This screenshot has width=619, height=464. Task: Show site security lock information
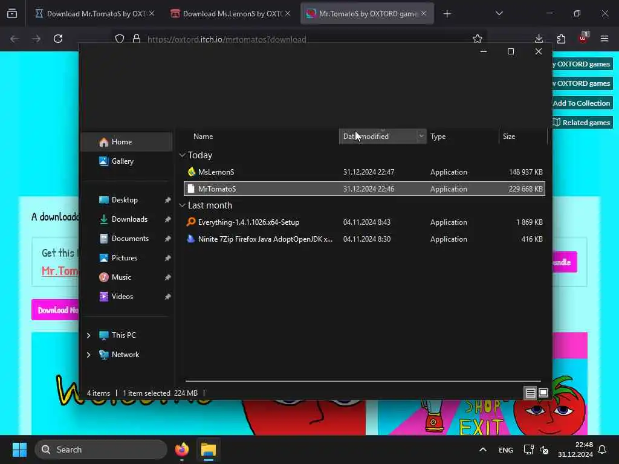pyautogui.click(x=137, y=39)
